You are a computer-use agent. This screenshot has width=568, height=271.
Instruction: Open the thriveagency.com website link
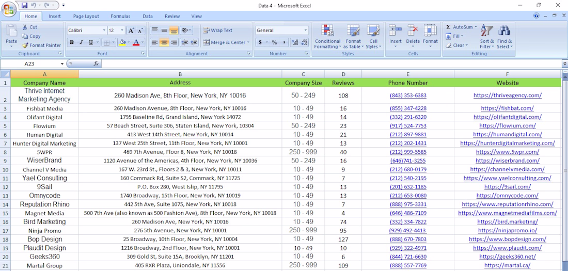(x=508, y=95)
